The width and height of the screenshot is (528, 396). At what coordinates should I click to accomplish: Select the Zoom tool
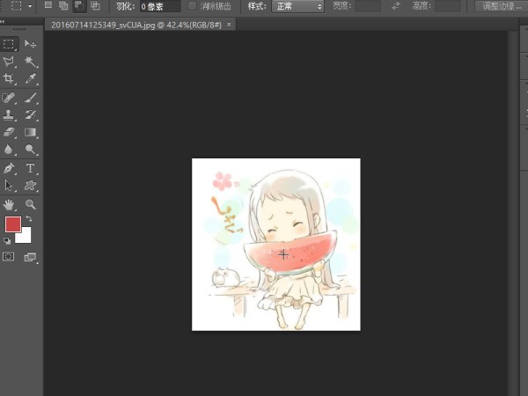pos(31,203)
